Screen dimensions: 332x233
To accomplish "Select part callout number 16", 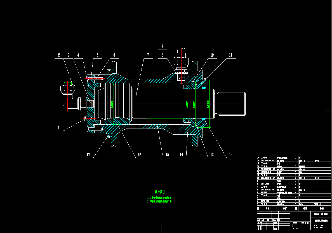I will [140, 155].
